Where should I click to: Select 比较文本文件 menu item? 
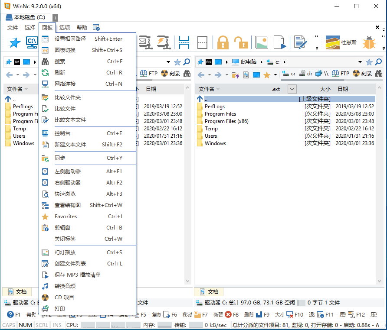87,120
